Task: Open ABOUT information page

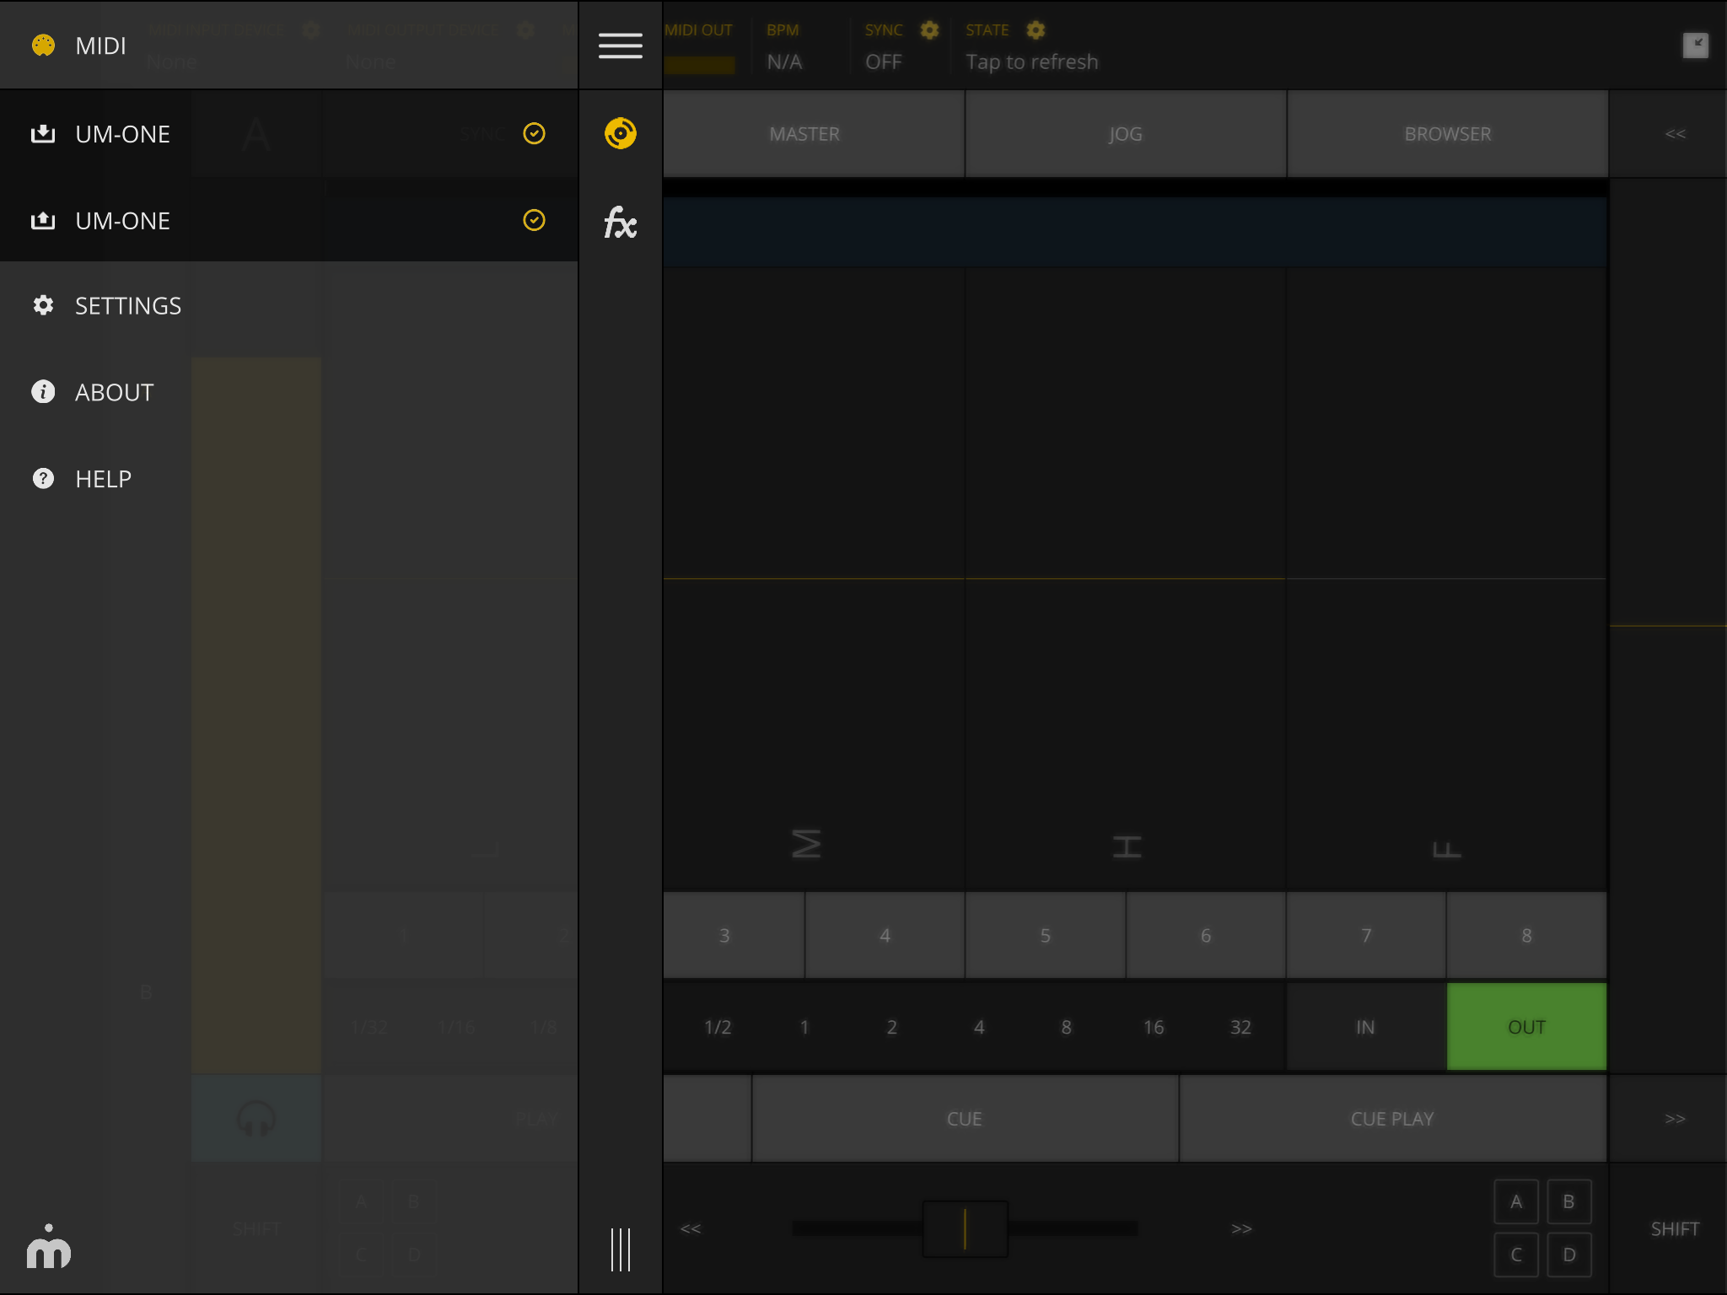Action: click(114, 392)
